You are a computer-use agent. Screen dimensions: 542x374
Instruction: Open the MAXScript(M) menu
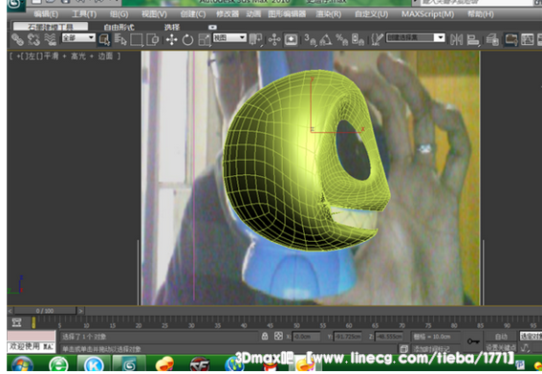click(427, 14)
